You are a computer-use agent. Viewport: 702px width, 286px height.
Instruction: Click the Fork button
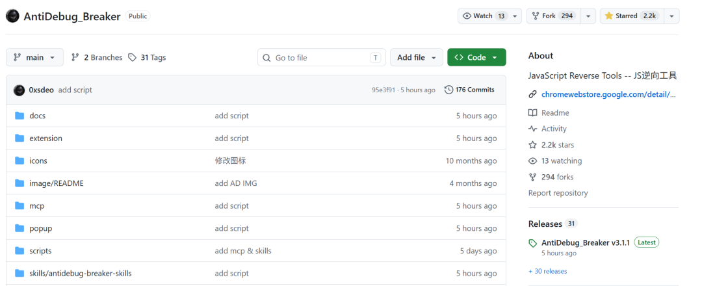[x=553, y=16]
